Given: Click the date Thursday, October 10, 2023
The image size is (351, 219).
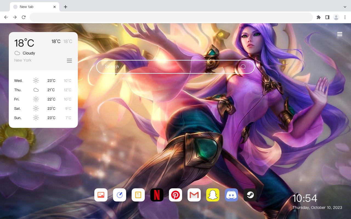Looking at the screenshot, I should [317, 208].
